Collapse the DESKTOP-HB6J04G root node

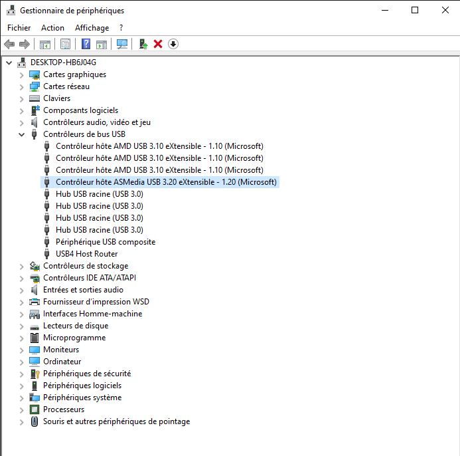[9, 62]
